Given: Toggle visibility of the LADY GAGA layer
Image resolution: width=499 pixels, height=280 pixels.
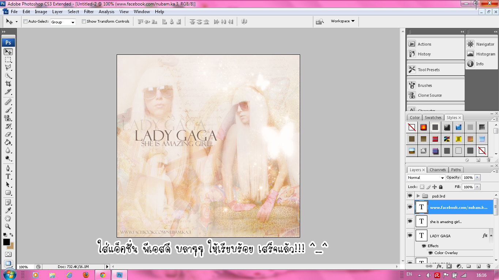Looking at the screenshot, I should click(x=410, y=235).
